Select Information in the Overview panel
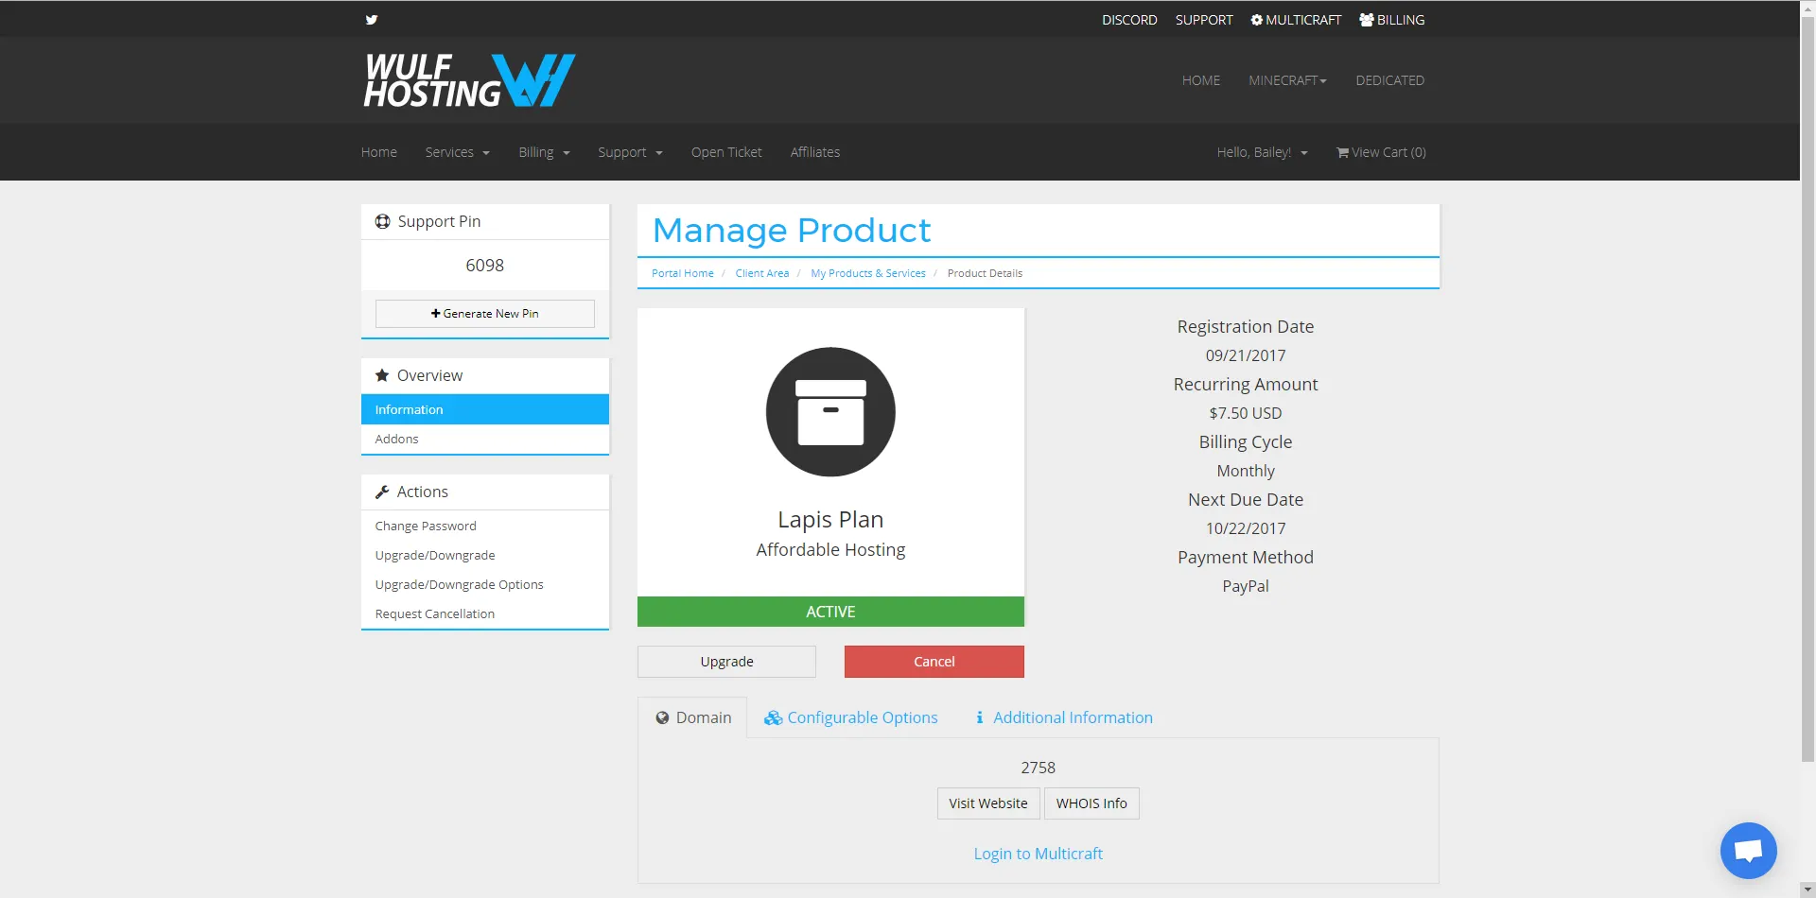The width and height of the screenshot is (1816, 898). pyautogui.click(x=485, y=409)
